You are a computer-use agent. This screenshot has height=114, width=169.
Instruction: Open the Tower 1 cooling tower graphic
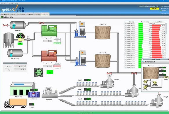[103, 32]
